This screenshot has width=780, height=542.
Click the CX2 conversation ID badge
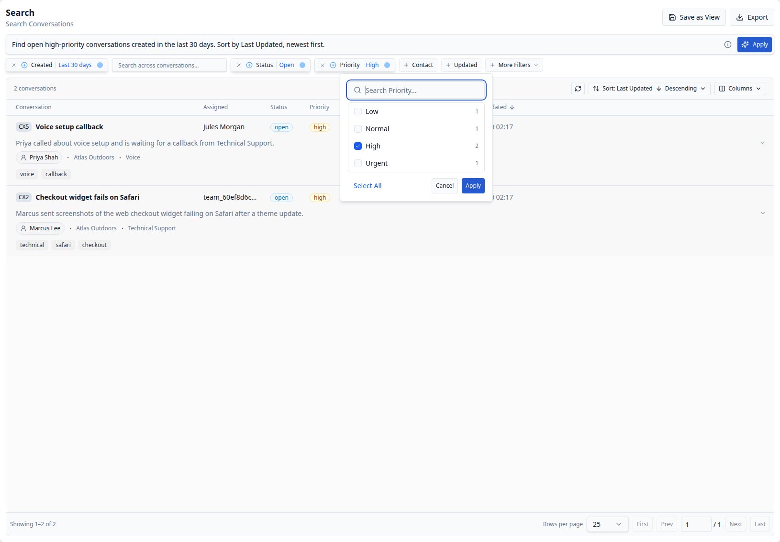pyautogui.click(x=24, y=197)
